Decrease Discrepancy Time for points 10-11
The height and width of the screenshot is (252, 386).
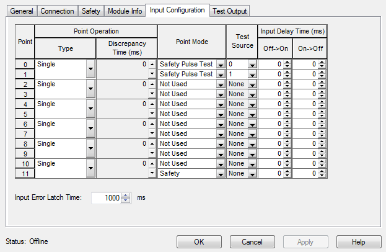tap(152, 174)
